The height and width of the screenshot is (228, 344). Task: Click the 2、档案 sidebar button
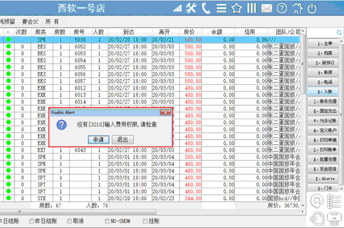[x=323, y=53]
